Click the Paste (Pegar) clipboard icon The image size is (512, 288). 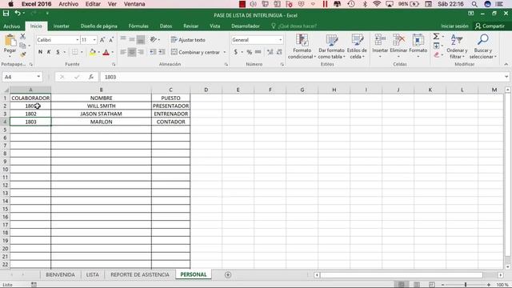click(10, 41)
